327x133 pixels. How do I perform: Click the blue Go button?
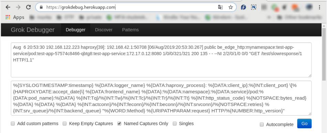pyautogui.click(x=304, y=123)
